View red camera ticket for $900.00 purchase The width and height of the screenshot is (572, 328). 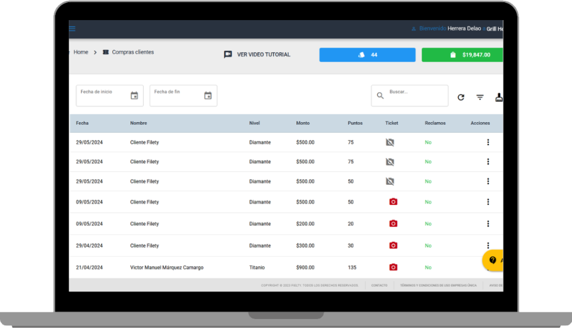click(393, 267)
